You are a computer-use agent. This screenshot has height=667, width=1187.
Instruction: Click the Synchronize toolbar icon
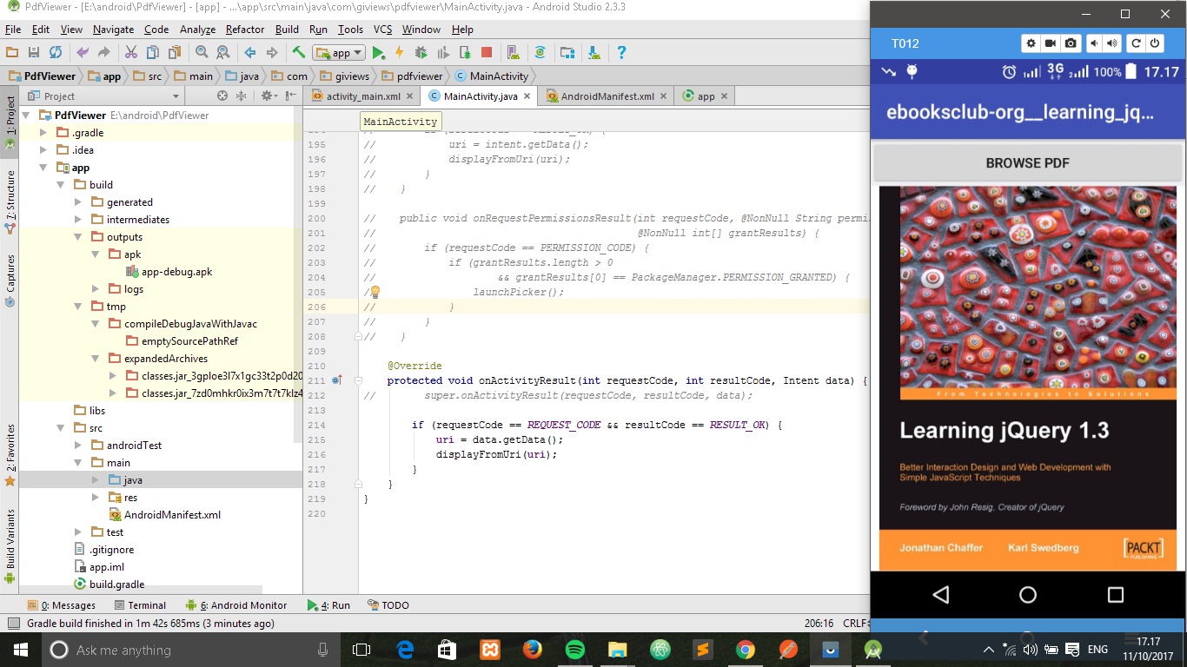coord(56,52)
